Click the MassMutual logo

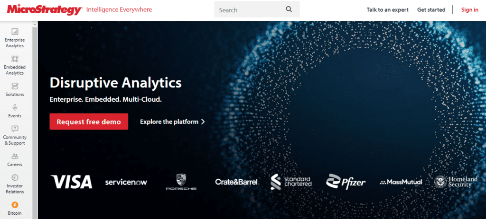(401, 182)
